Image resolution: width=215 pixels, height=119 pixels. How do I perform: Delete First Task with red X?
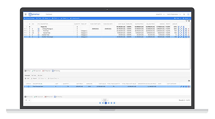[188, 31]
